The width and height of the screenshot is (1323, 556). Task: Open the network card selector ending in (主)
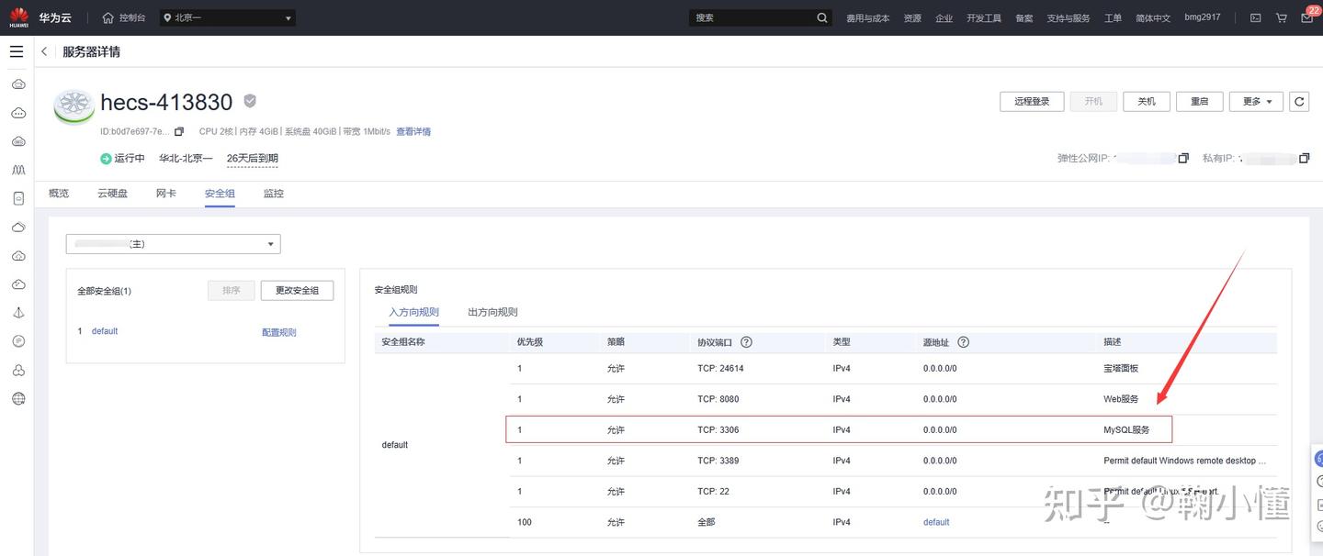[173, 244]
